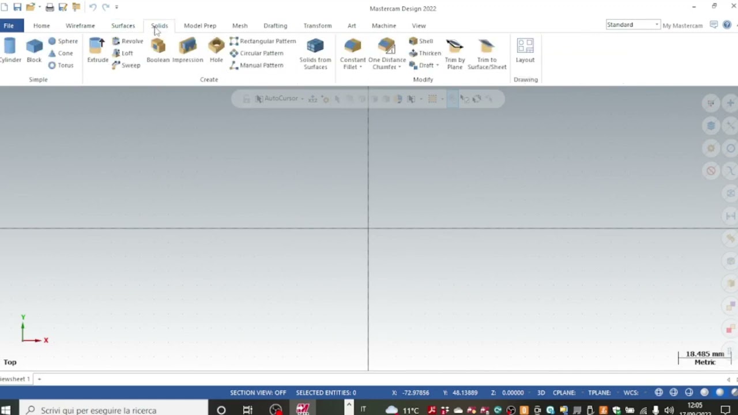Image resolution: width=738 pixels, height=415 pixels.
Task: Add a new viewsheet with plus button
Action: click(x=39, y=379)
